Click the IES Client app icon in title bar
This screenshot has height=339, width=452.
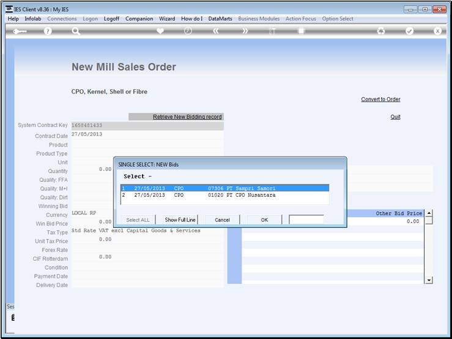9,9
